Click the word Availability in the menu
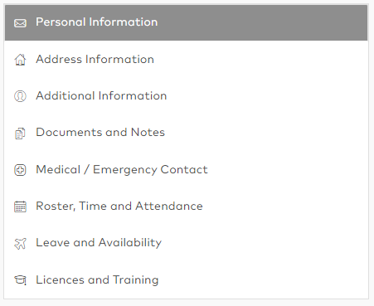Screen dimensions: 374x306 tap(130, 243)
